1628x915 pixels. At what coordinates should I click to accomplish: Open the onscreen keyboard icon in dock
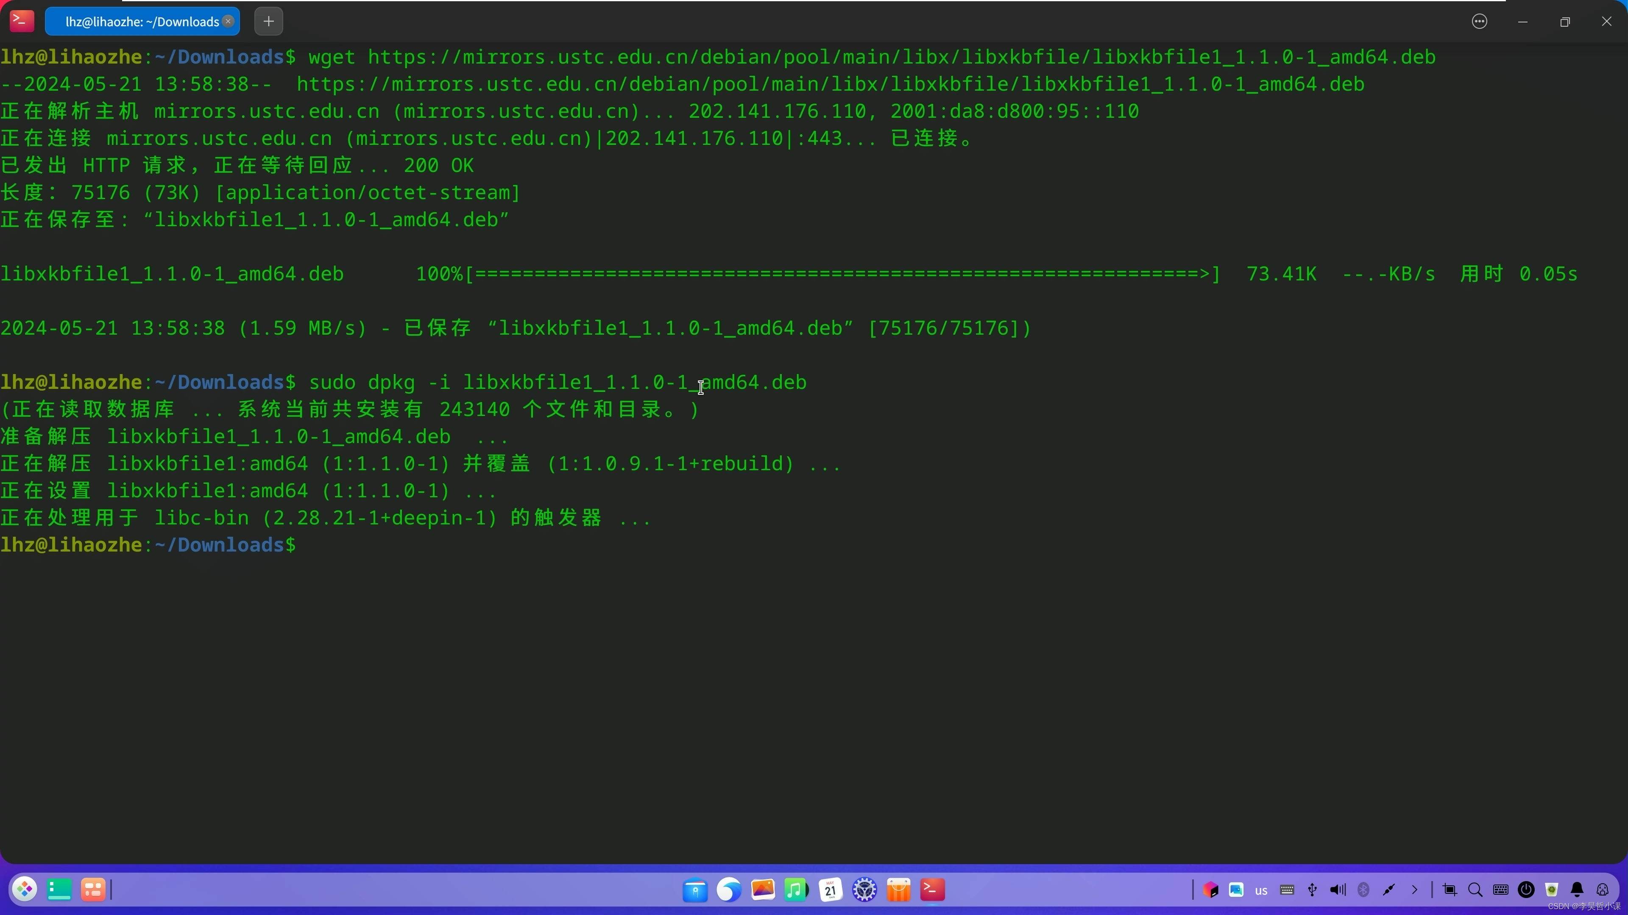[x=1501, y=890]
